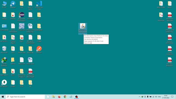This screenshot has width=176, height=99.
Task: Select the Java installer exe on desktop
Action: point(82,29)
